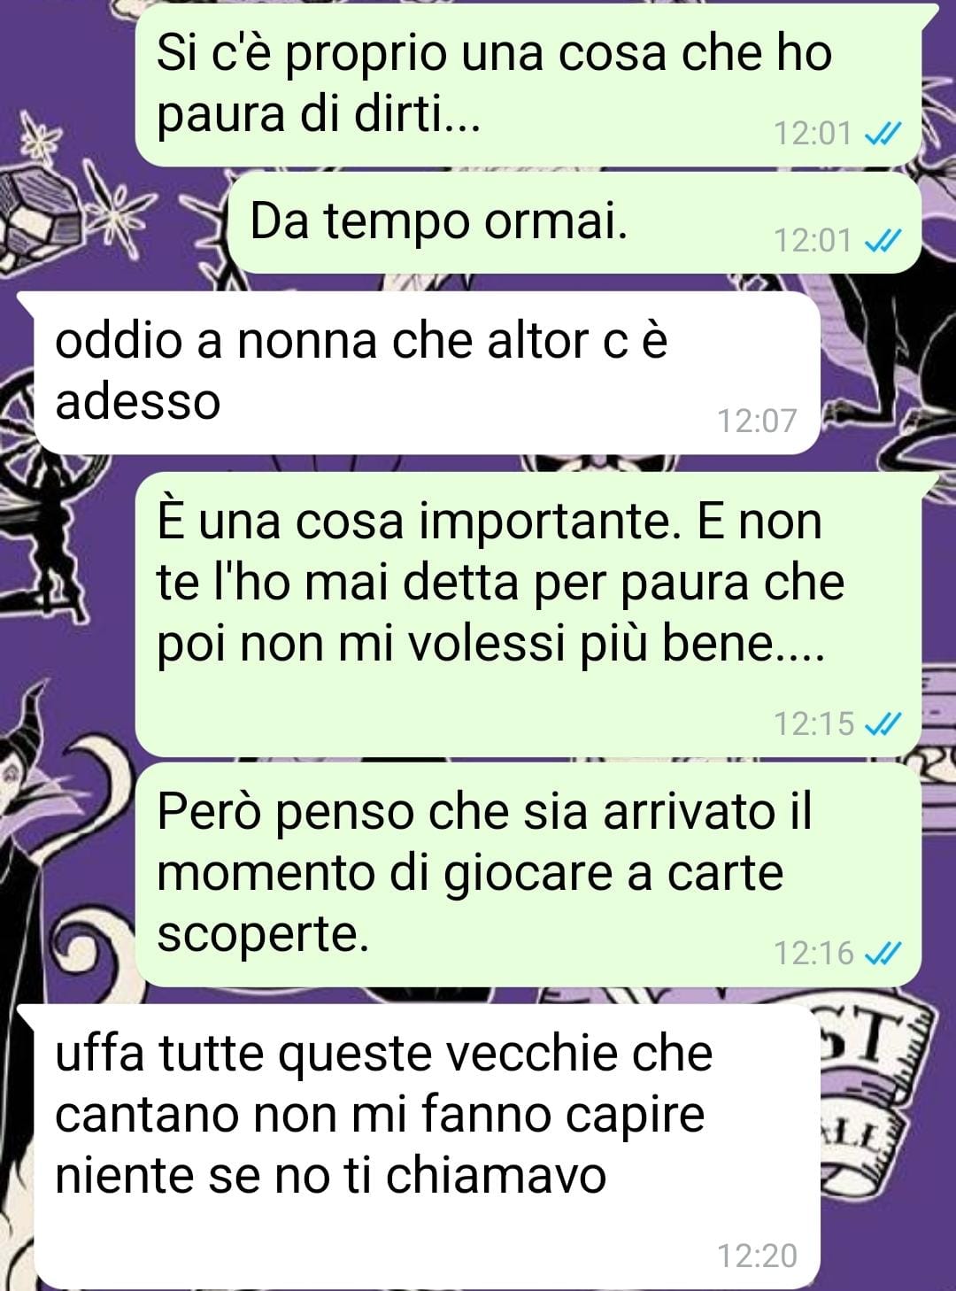
Task: Select the 'Da tempo ormai.' message bubble
Action: click(574, 223)
